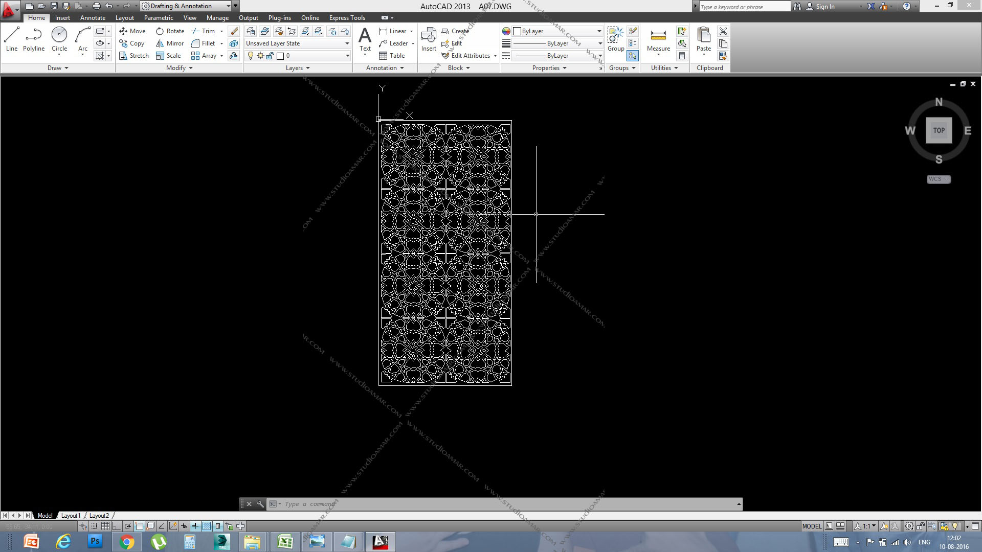Viewport: 982px width, 552px height.
Task: Toggle Ortho Mode in status bar
Action: click(x=117, y=526)
